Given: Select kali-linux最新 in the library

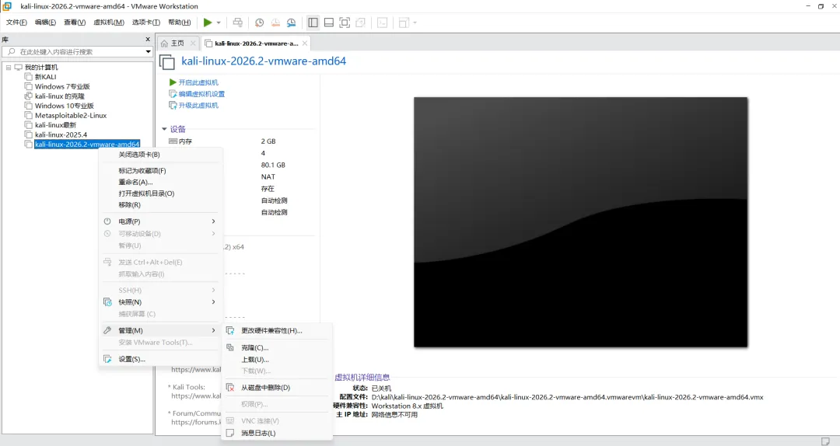Looking at the screenshot, I should [x=55, y=125].
